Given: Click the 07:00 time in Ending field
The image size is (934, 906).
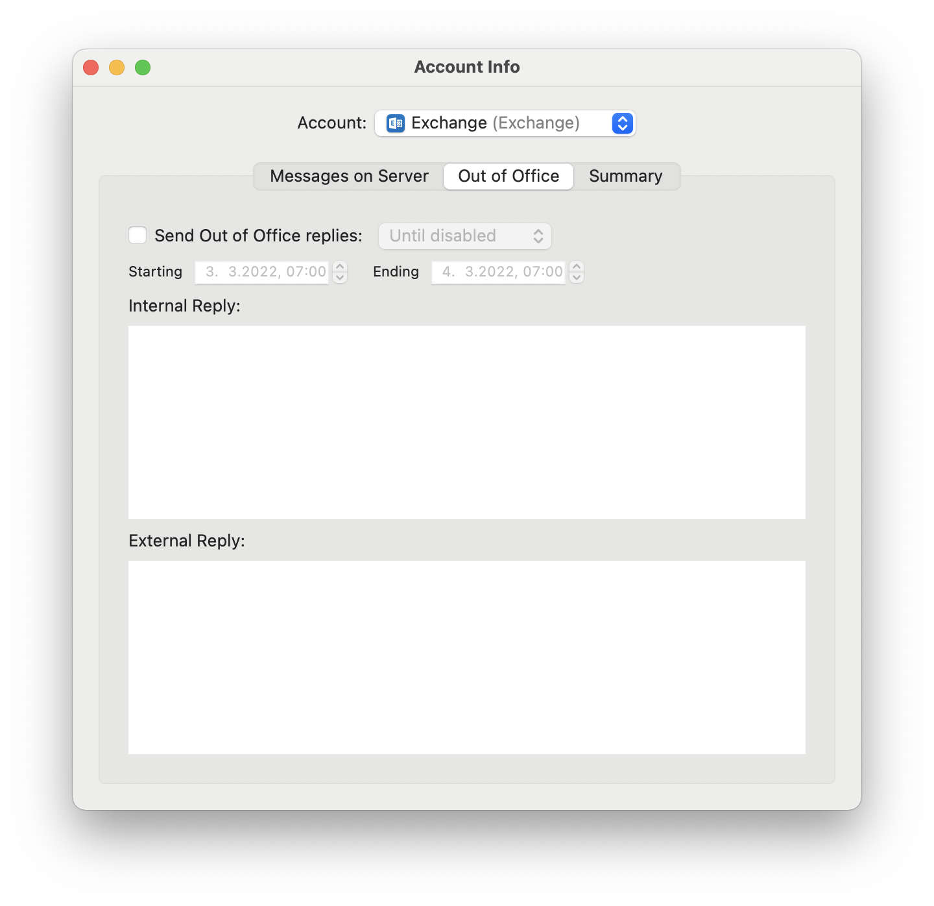Looking at the screenshot, I should tap(543, 272).
